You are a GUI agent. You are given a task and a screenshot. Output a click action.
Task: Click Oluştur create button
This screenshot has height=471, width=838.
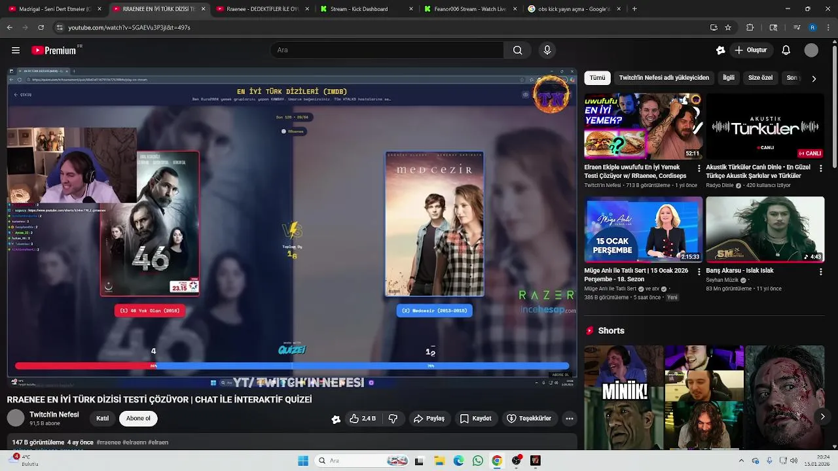coord(750,50)
